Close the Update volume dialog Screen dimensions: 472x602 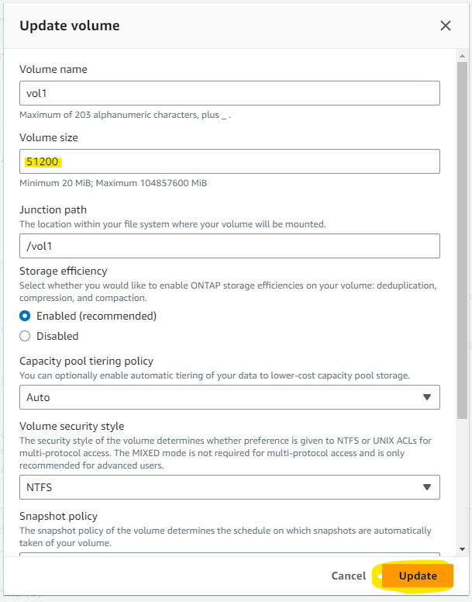[x=446, y=26]
